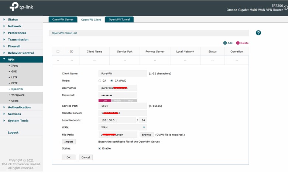Collapse the VPN menu section

pos(21,60)
